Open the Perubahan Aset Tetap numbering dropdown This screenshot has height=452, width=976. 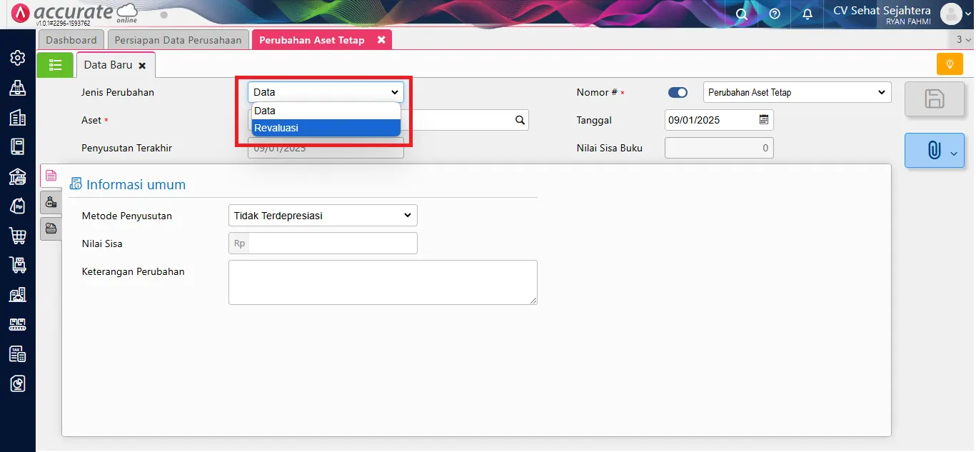[x=797, y=92]
